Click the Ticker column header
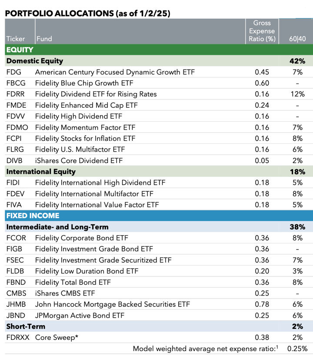The width and height of the screenshot is (313, 359). coord(16,39)
